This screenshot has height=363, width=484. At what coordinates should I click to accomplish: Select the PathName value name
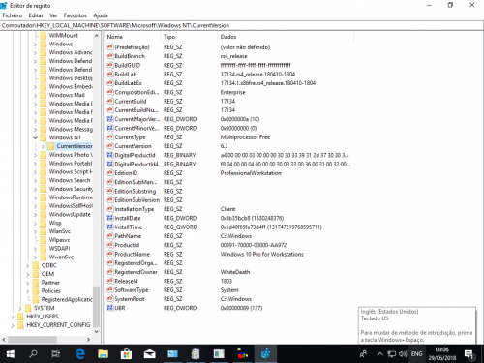(128, 236)
